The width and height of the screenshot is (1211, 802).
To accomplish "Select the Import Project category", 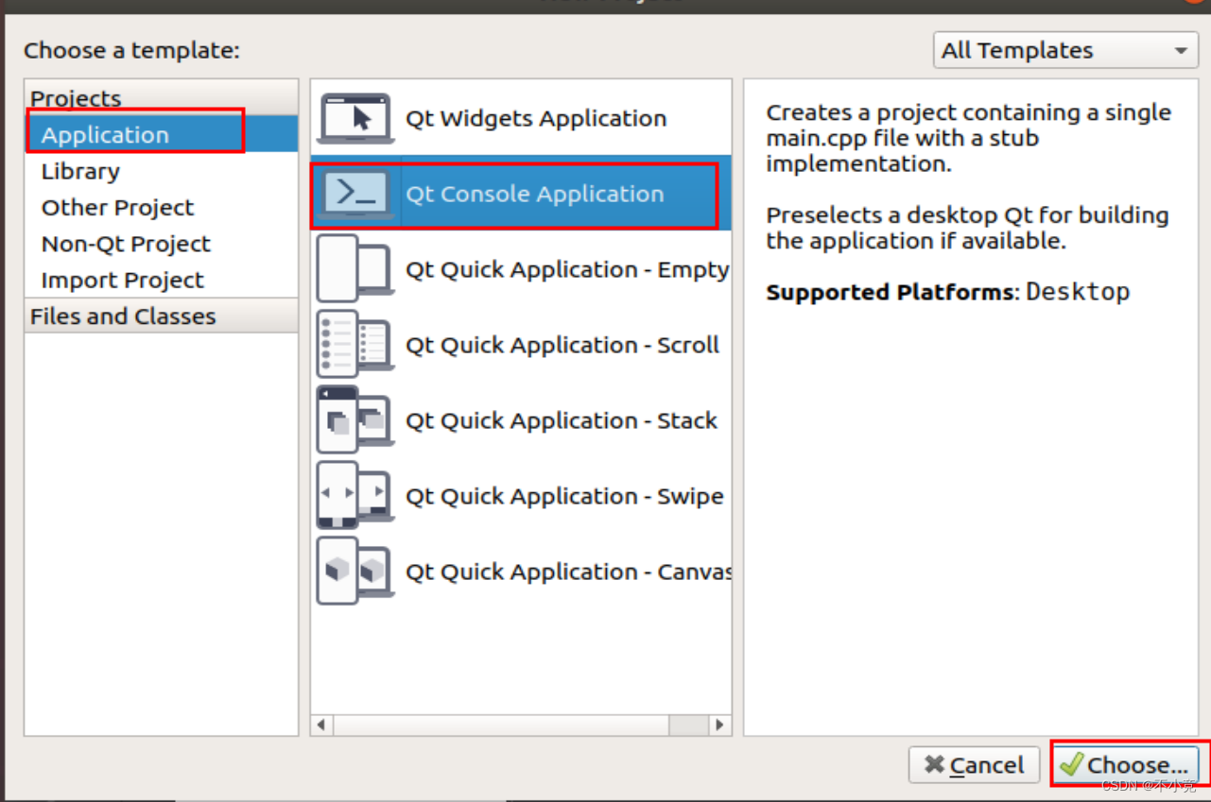I will coord(162,280).
